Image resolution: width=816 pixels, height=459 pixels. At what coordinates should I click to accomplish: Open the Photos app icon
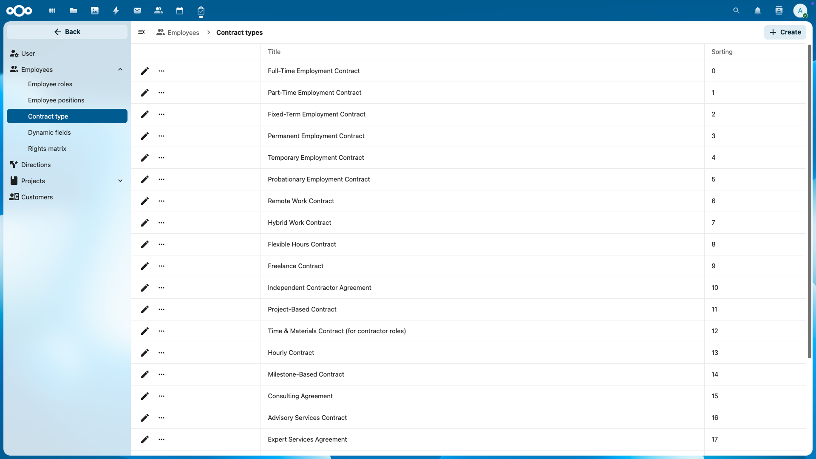pyautogui.click(x=95, y=11)
